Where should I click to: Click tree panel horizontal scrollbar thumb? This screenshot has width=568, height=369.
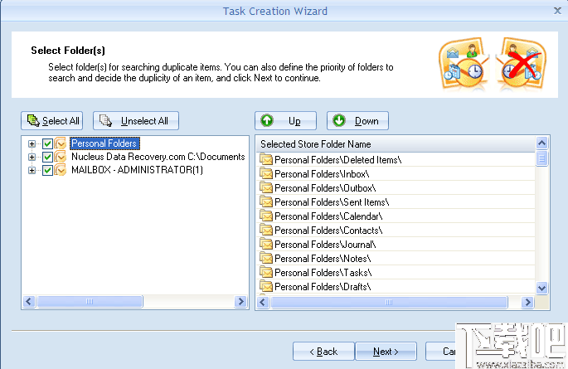(x=90, y=301)
